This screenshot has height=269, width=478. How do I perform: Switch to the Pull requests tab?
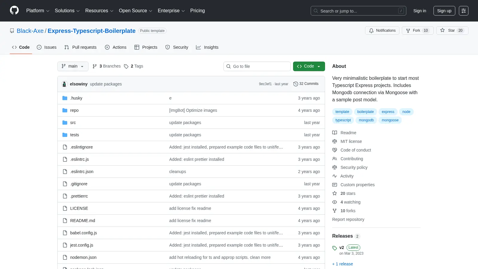click(x=80, y=47)
